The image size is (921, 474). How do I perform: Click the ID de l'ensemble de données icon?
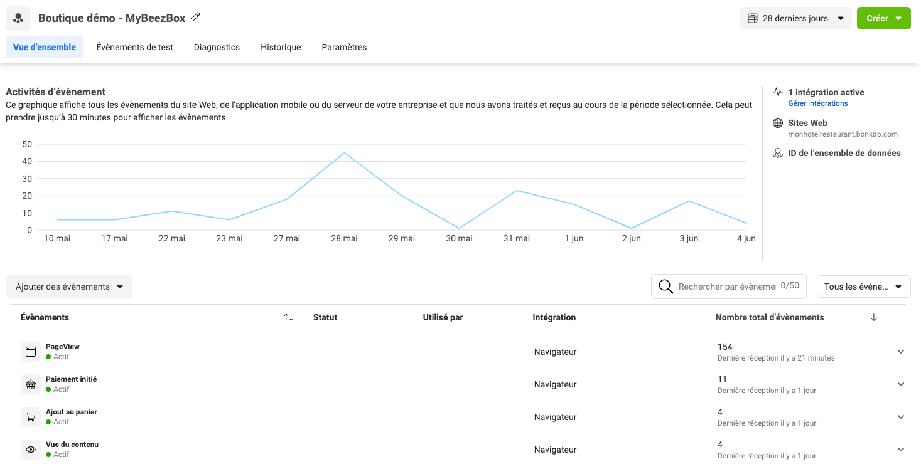click(x=778, y=153)
